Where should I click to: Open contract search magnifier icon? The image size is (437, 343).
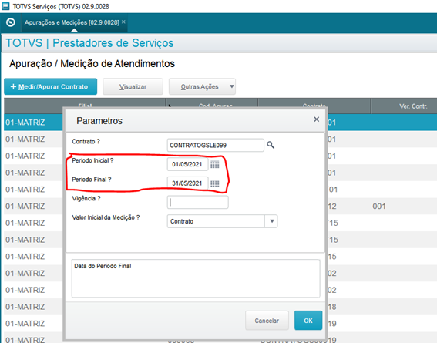[271, 145]
